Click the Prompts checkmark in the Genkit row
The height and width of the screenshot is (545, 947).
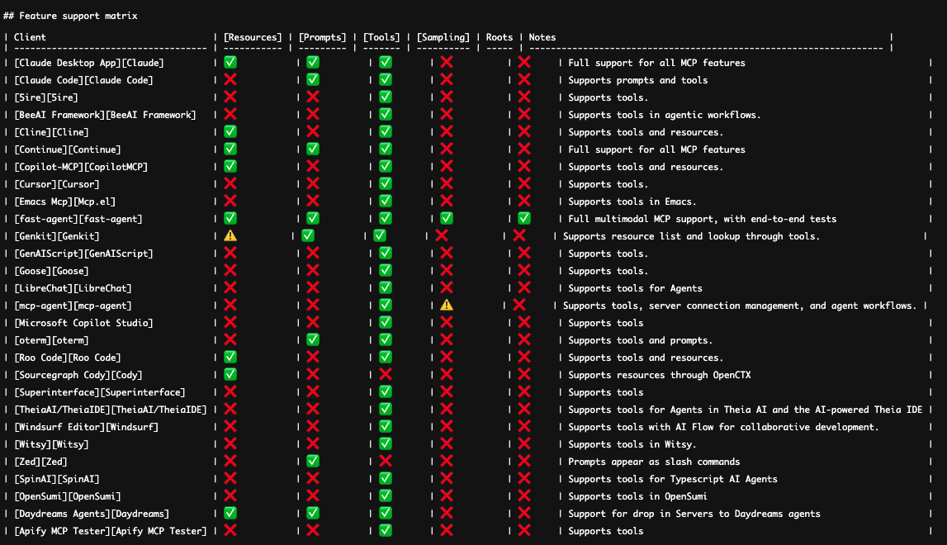[x=307, y=235]
